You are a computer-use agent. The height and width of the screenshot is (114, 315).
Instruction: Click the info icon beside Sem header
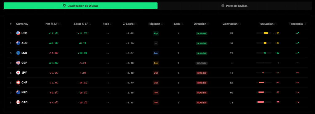pyautogui.click(x=181, y=24)
